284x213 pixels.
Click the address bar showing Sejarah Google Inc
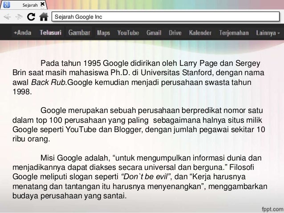point(166,16)
